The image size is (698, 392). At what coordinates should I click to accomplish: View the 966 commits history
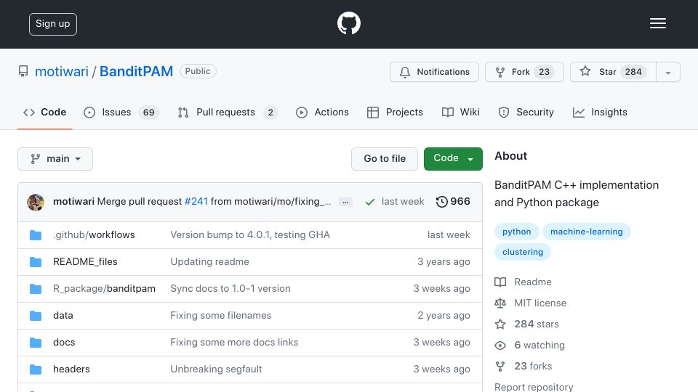pos(453,201)
